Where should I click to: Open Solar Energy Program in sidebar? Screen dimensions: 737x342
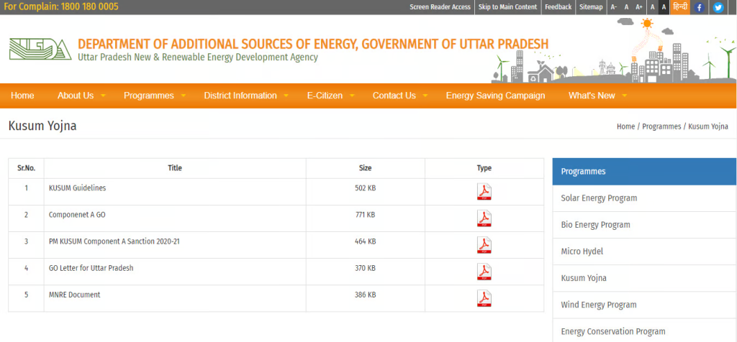pos(644,198)
